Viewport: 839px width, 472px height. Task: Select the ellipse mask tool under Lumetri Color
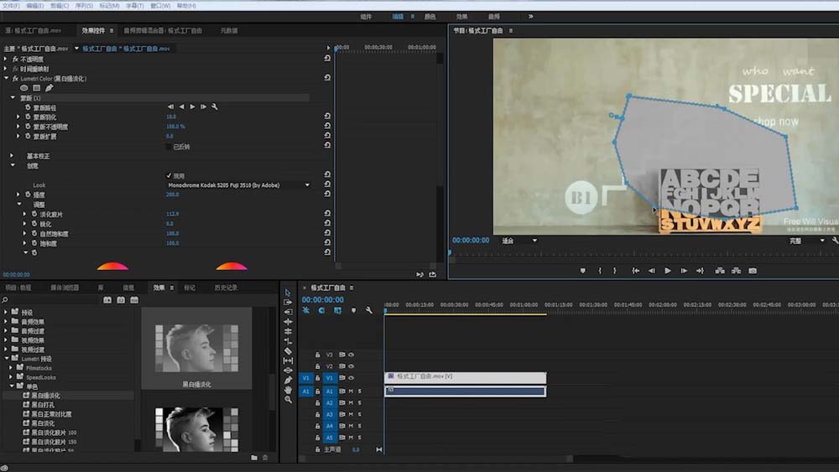click(x=23, y=88)
